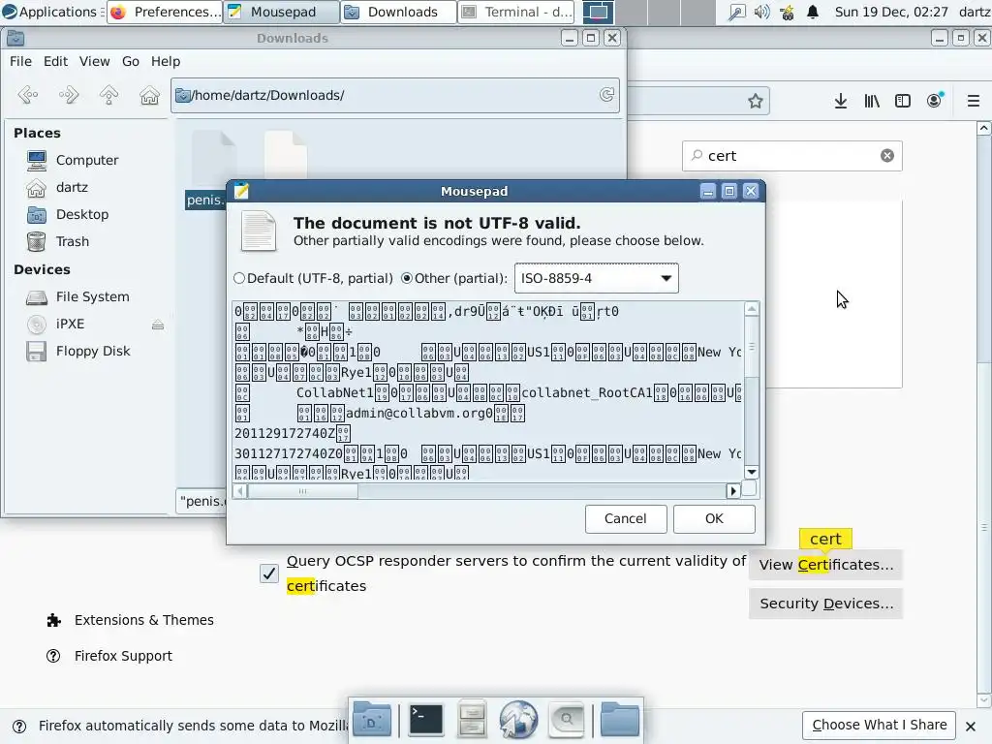
Task: Open volume control in system tray
Action: pyautogui.click(x=761, y=12)
